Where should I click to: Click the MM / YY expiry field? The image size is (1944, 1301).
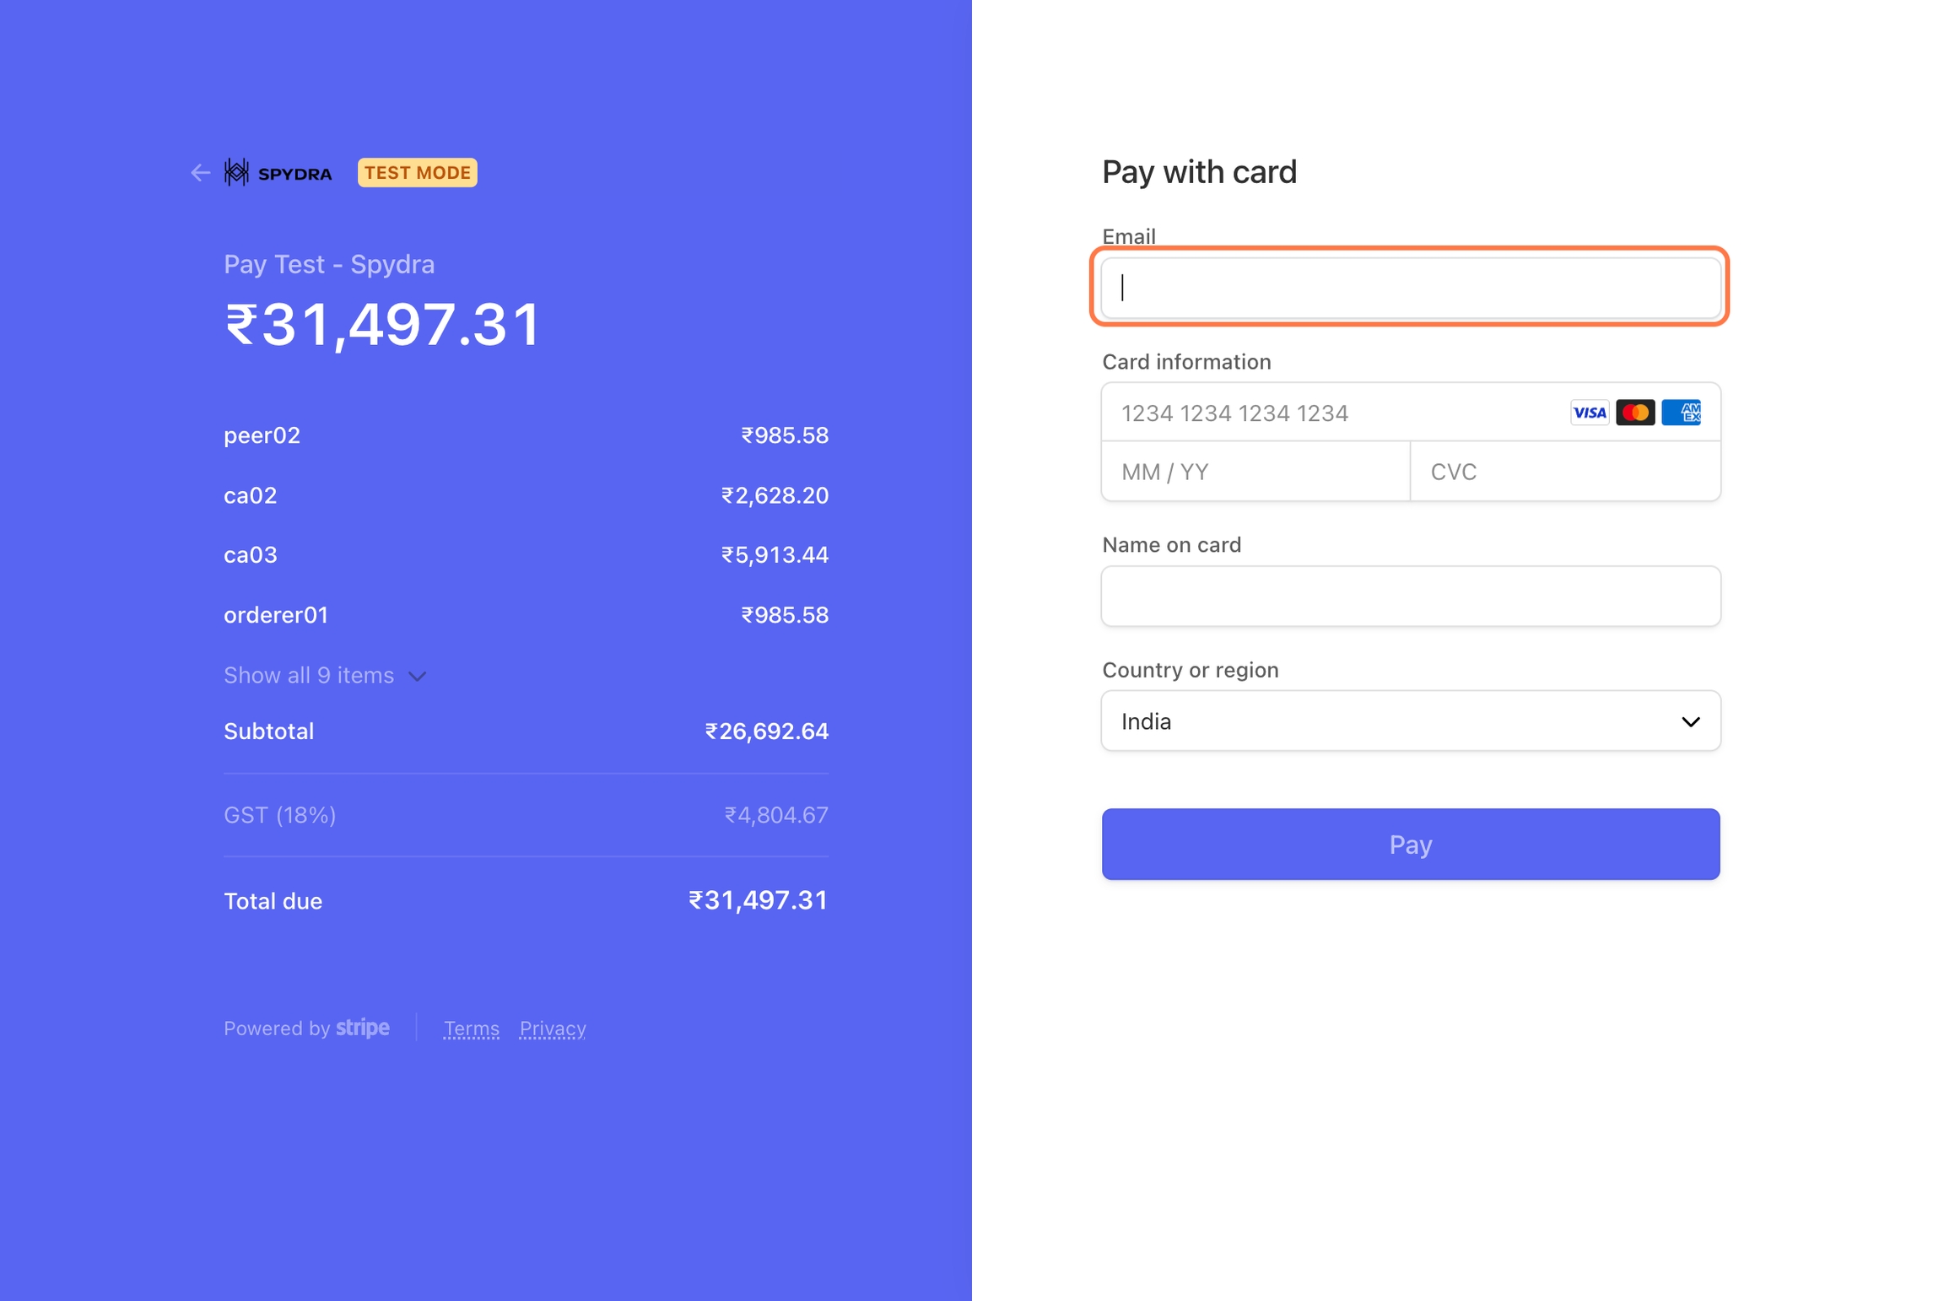click(x=1255, y=472)
